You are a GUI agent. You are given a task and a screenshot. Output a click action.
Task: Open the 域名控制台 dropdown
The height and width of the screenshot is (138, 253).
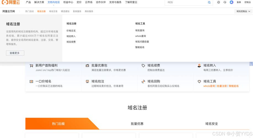243,11
